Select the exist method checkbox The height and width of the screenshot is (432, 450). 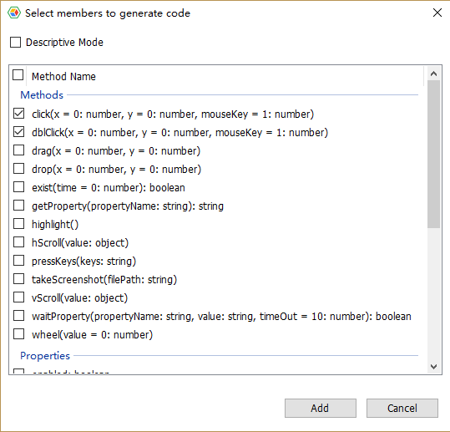19,187
